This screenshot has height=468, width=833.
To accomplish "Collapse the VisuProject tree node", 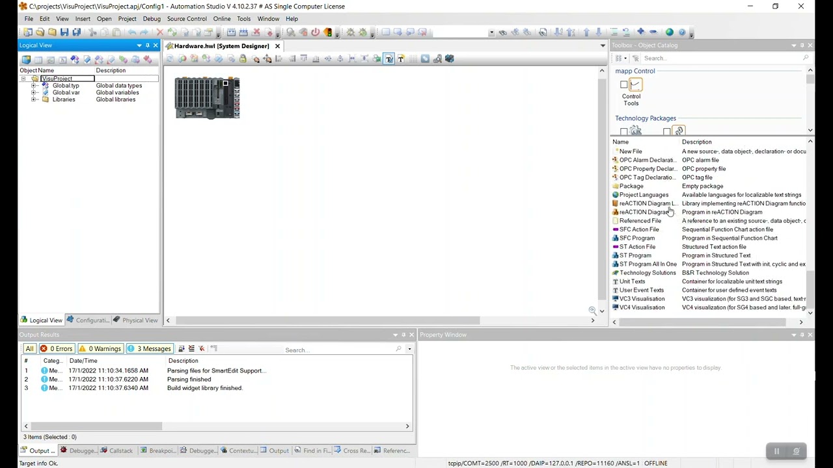I will [x=23, y=79].
